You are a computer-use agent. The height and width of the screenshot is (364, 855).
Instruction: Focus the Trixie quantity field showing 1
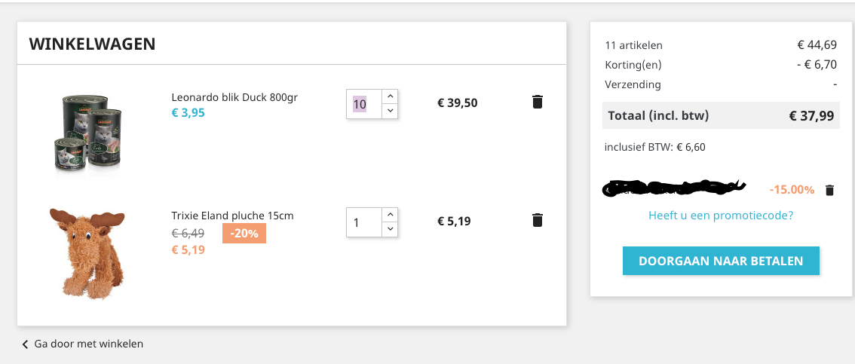(363, 222)
